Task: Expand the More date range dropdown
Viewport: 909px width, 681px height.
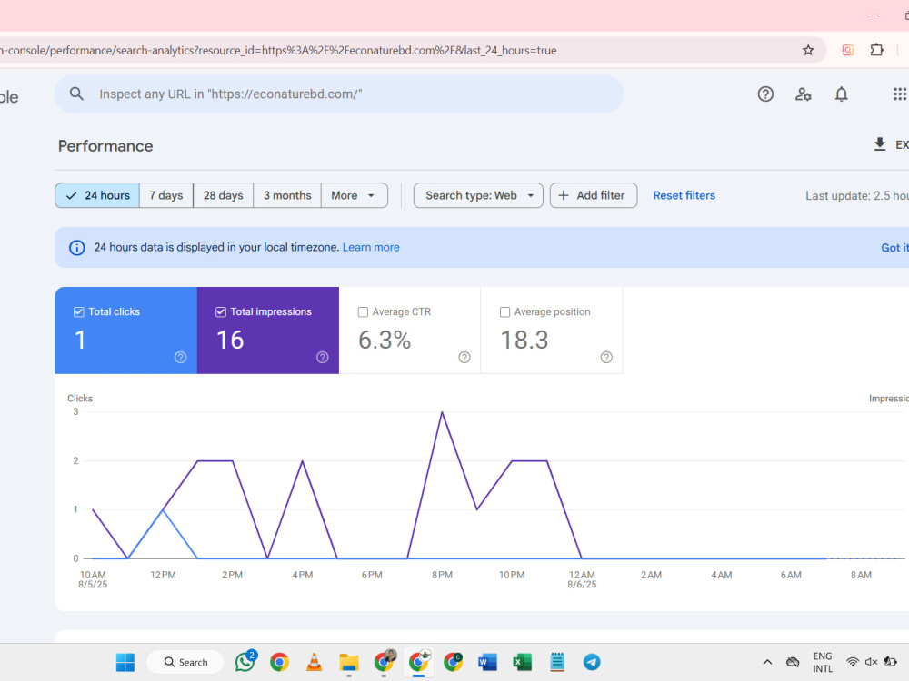Action: point(354,196)
